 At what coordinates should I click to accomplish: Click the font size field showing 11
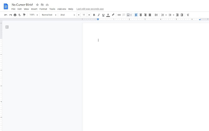tap(84, 15)
